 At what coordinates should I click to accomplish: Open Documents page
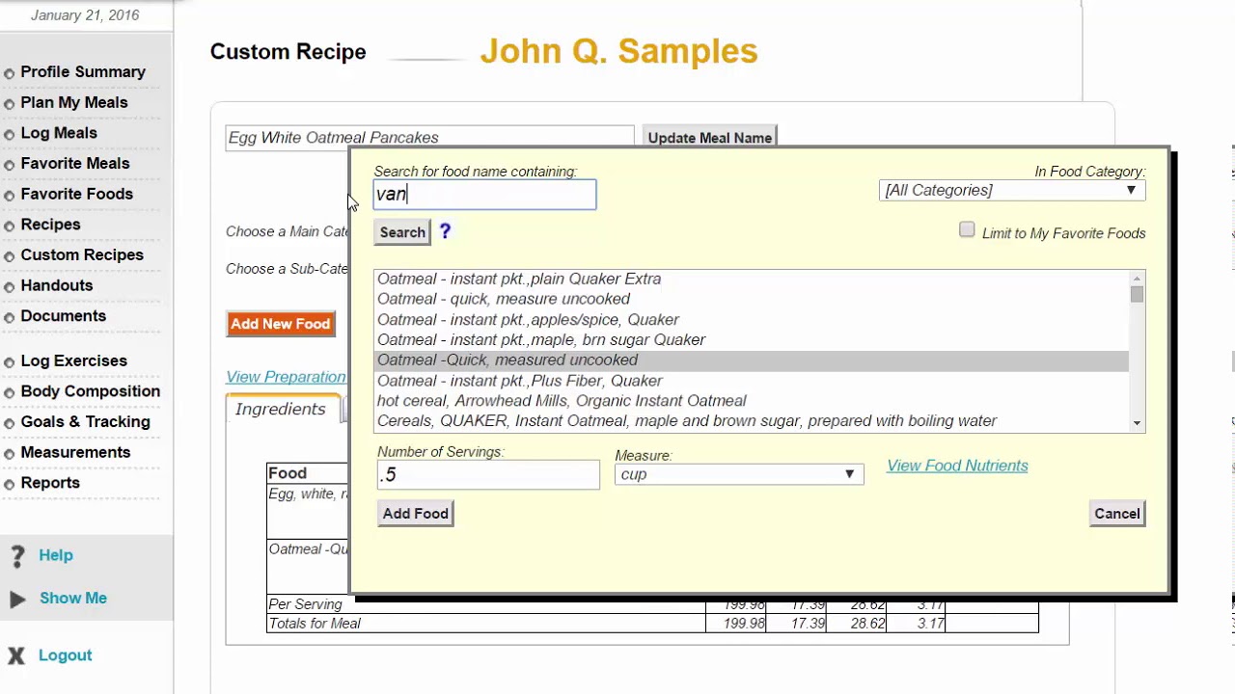click(x=64, y=316)
